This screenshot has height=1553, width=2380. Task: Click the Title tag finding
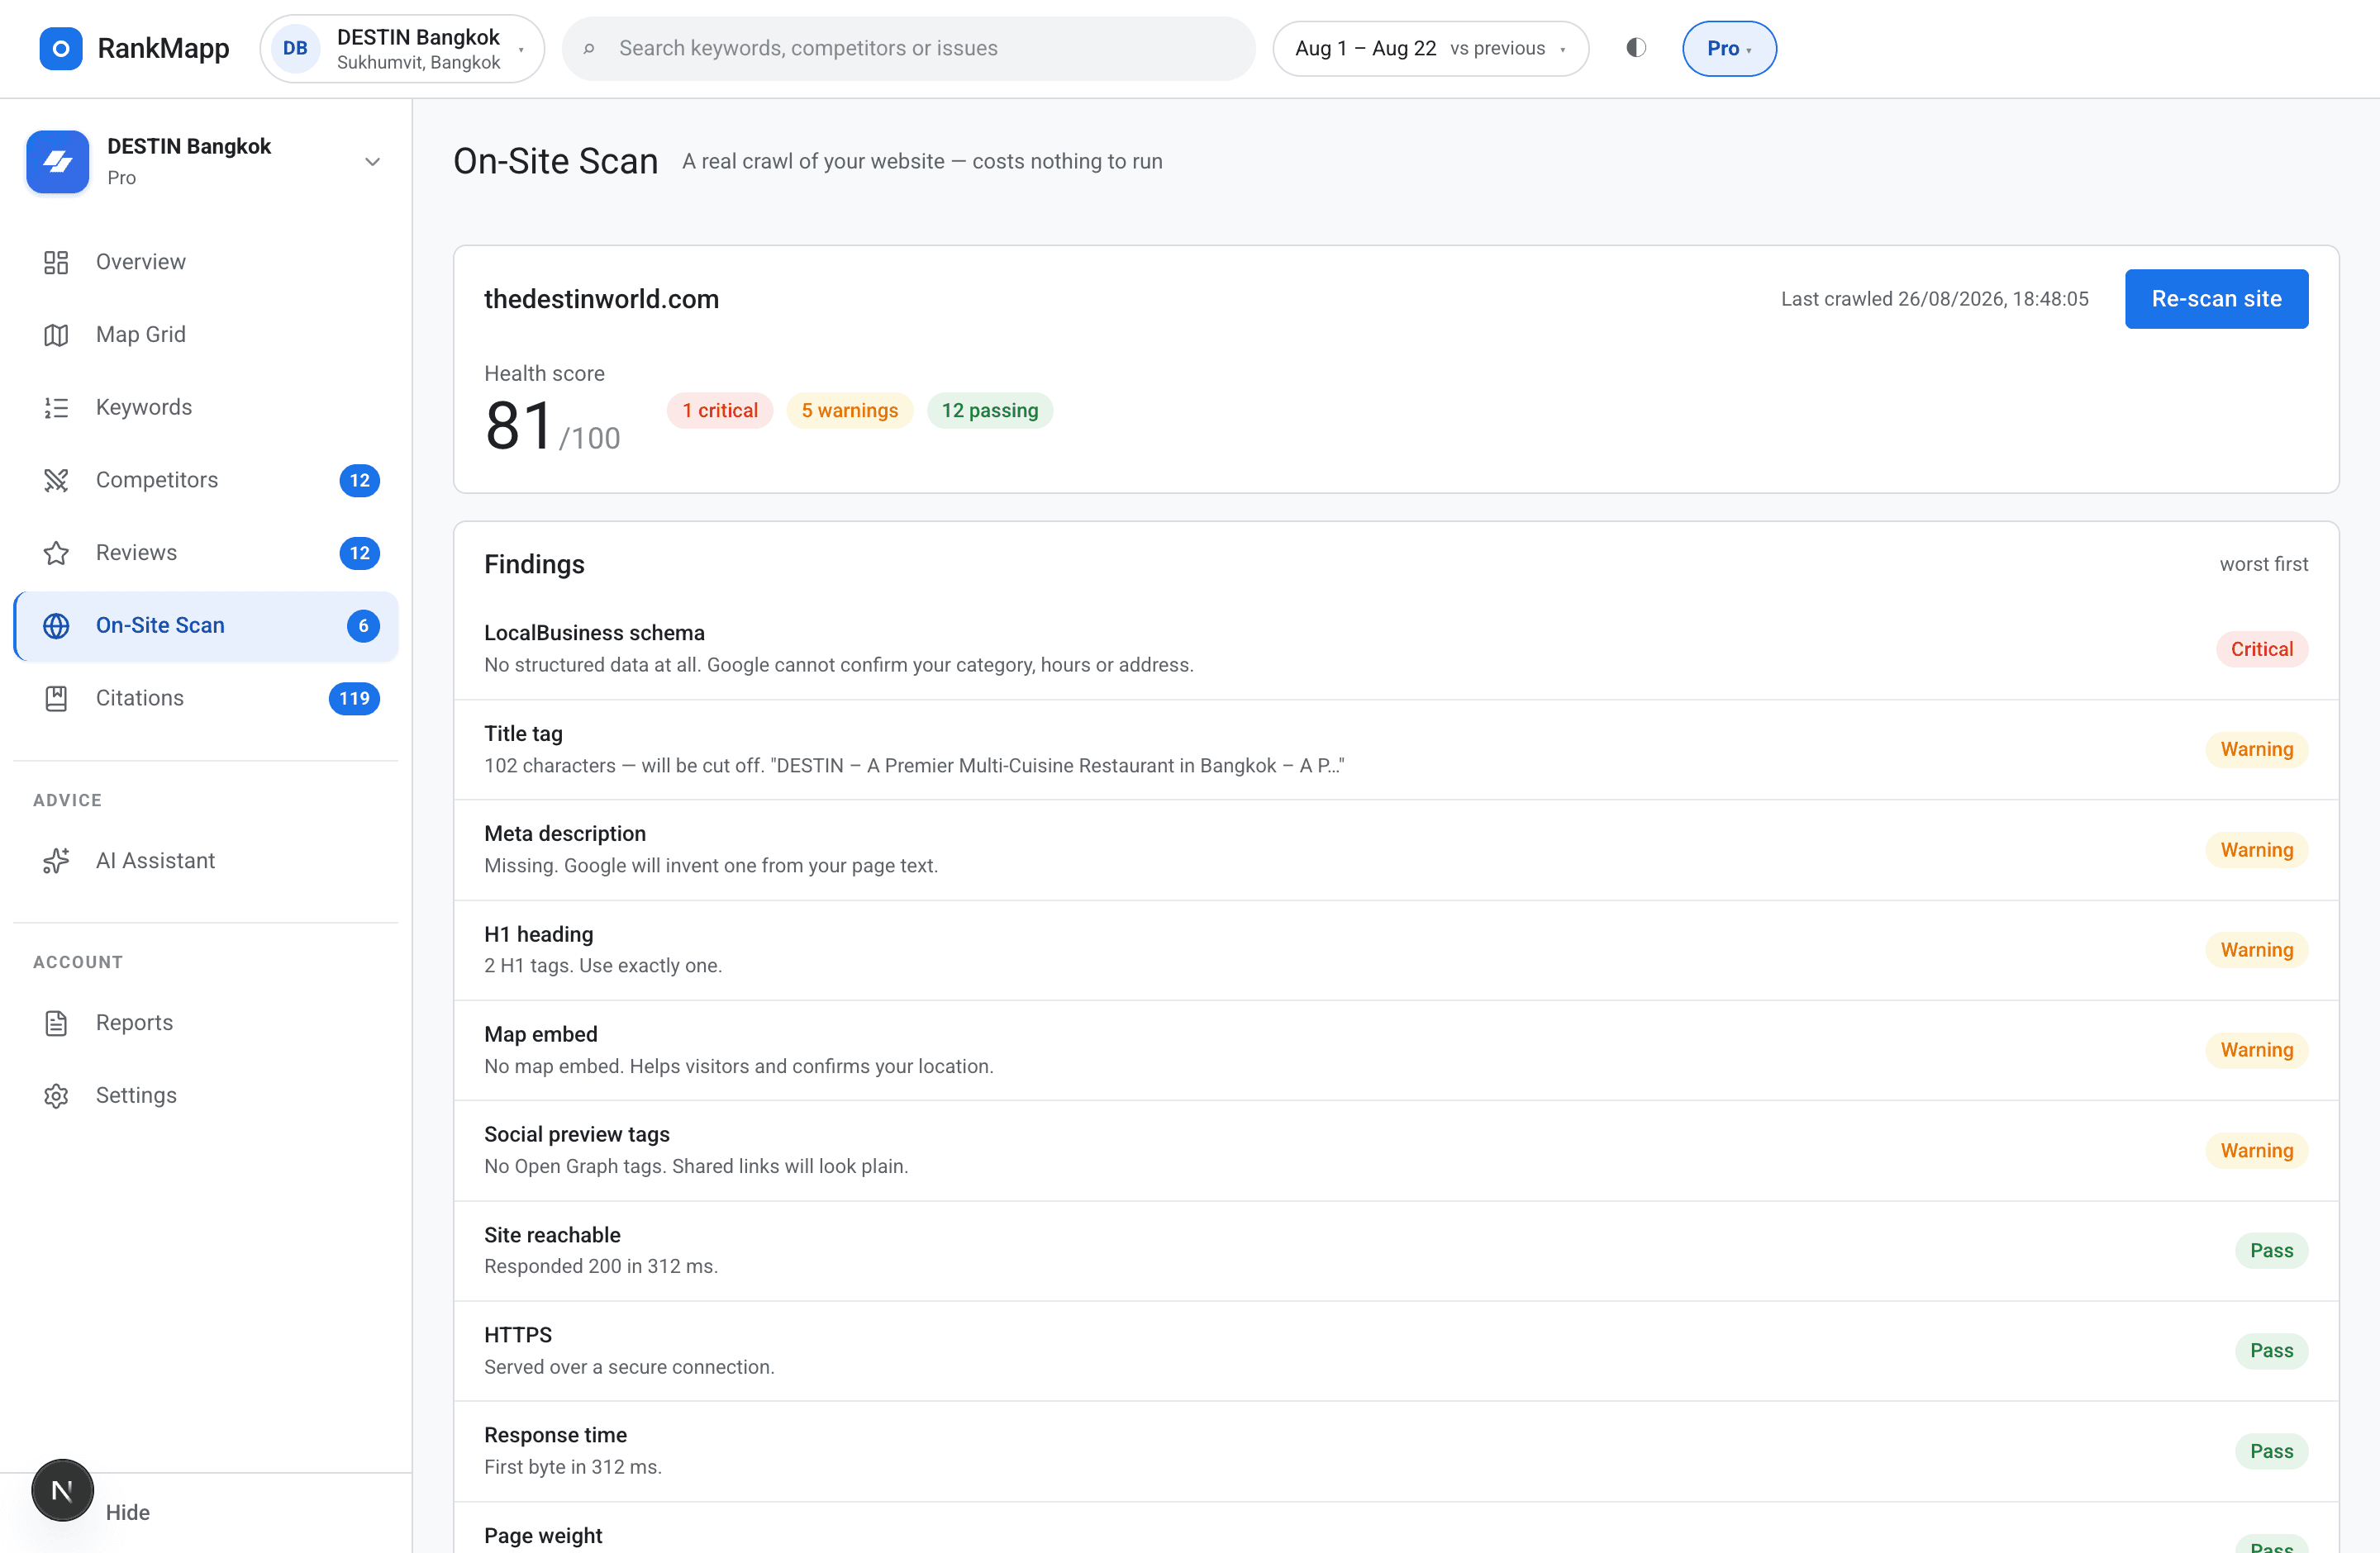click(x=1396, y=749)
